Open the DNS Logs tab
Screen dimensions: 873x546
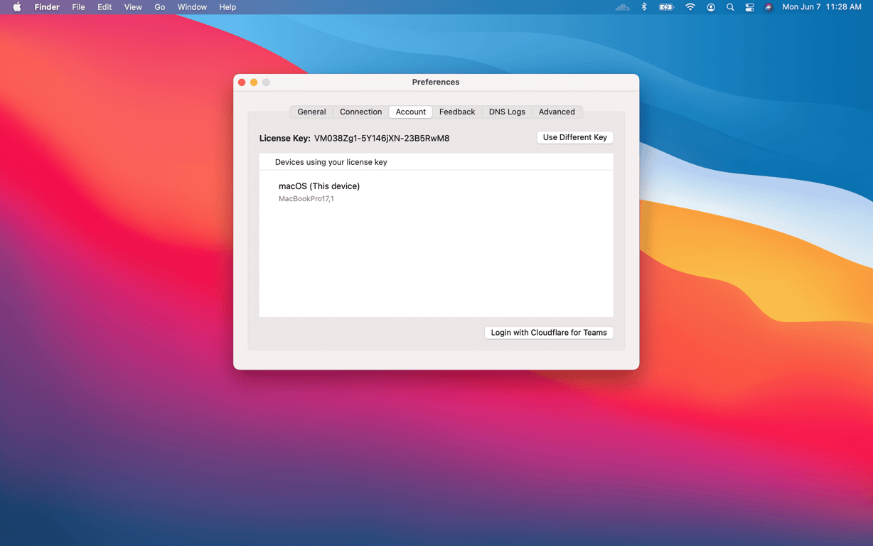pos(507,112)
